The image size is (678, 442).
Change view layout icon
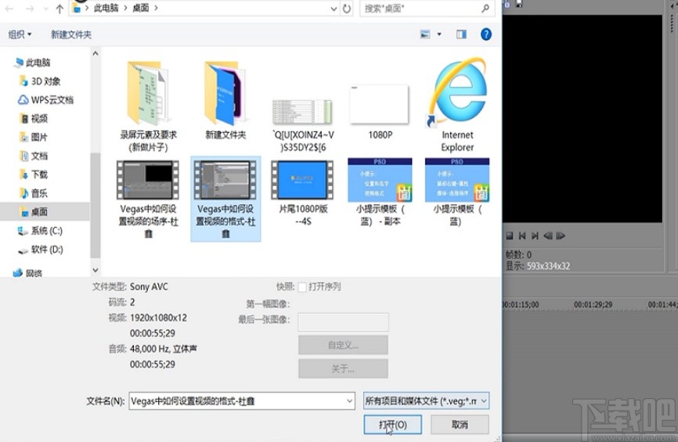tap(425, 34)
